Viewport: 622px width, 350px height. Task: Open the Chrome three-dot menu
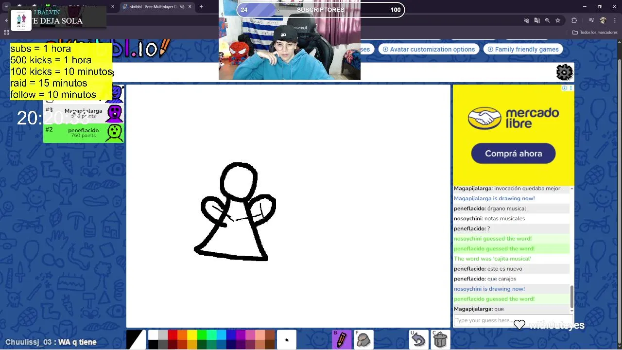(614, 20)
